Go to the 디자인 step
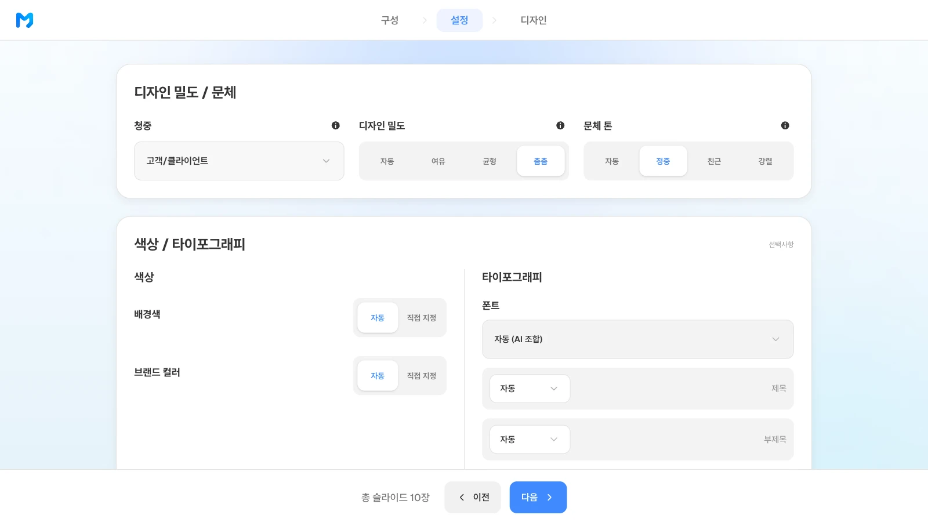 534,20
